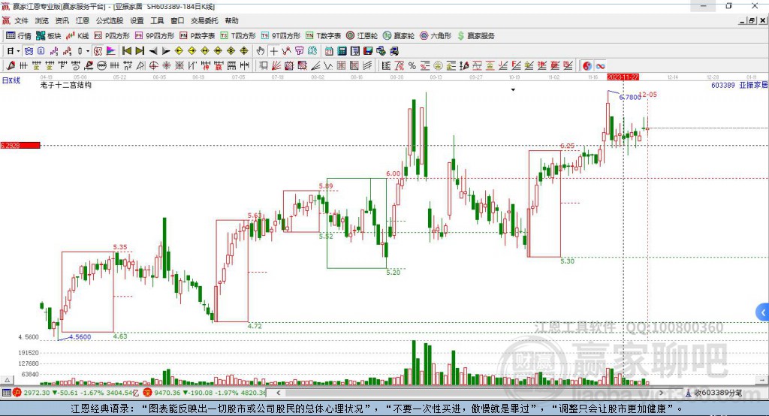
Task: Expand the 日 period dropdown
Action: (x=18, y=51)
